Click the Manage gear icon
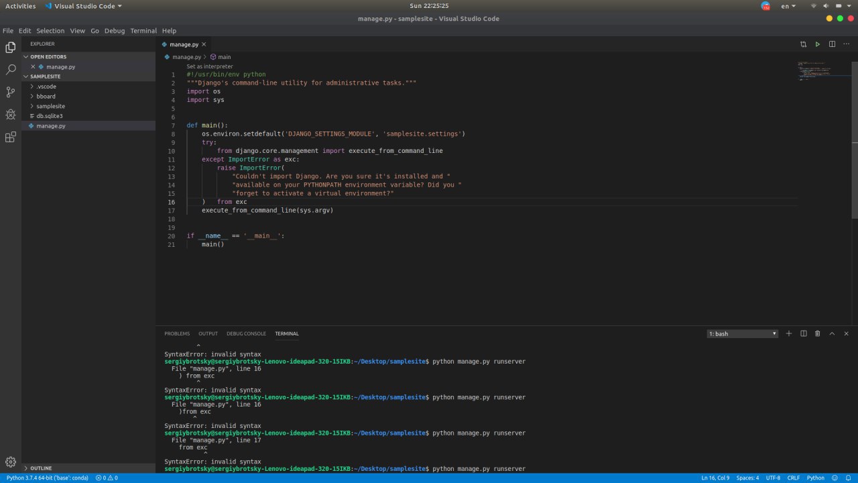858x483 pixels. pyautogui.click(x=11, y=462)
